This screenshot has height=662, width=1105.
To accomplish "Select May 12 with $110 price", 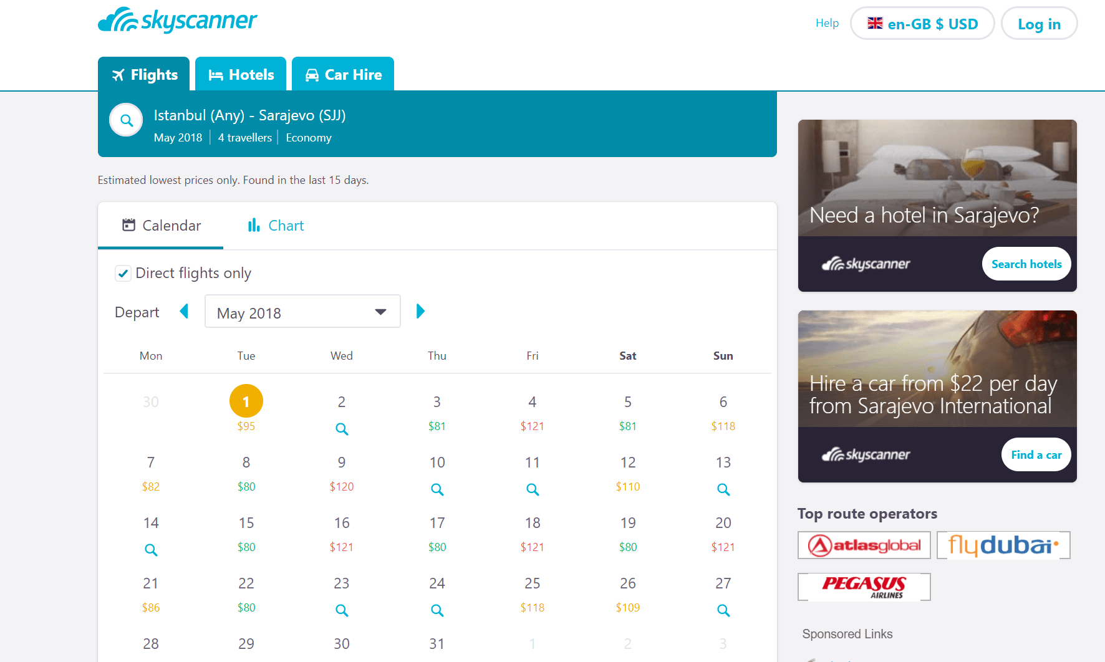I will tap(628, 473).
